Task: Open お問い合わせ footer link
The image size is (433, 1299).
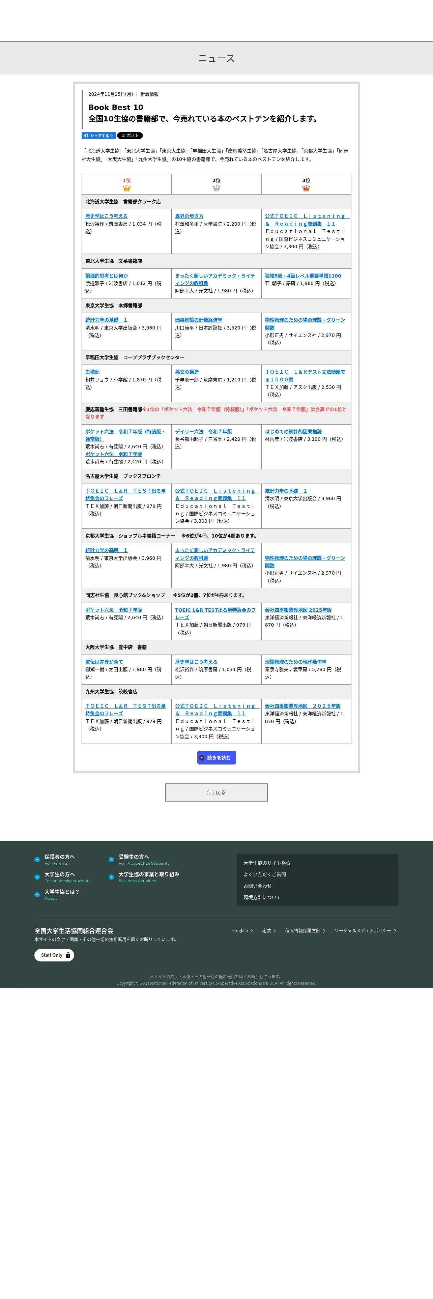Action: pos(258,886)
